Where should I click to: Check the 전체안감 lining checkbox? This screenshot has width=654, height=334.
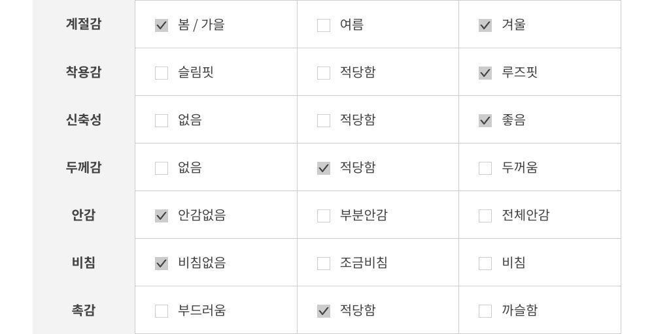[x=485, y=216]
